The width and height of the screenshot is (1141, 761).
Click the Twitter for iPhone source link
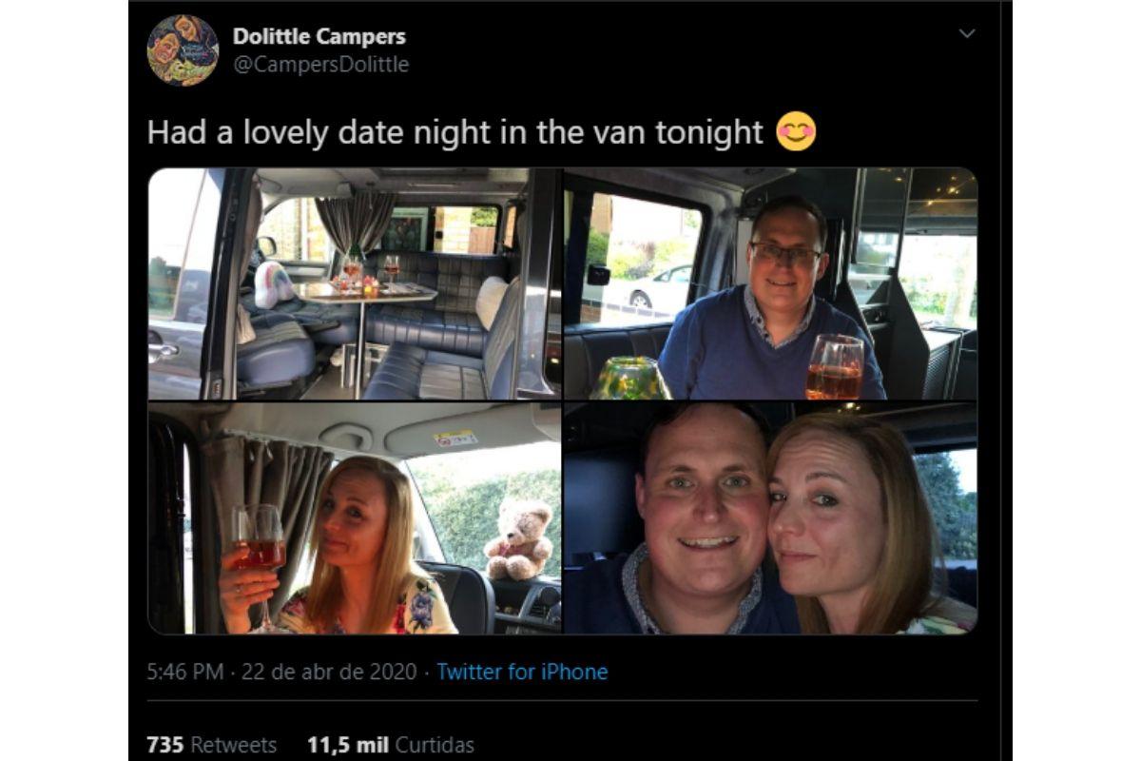pyautogui.click(x=522, y=672)
